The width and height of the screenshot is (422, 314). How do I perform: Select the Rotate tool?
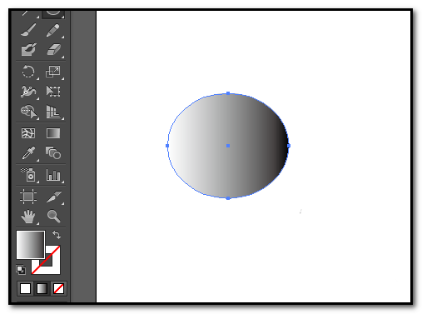(28, 72)
